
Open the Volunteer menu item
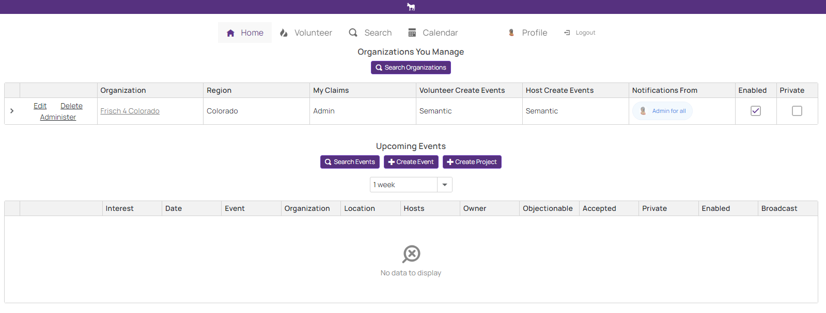[313, 32]
